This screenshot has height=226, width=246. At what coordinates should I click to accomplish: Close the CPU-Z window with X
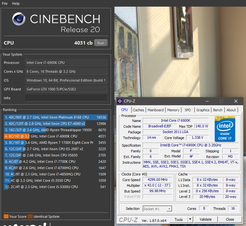pyautogui.click(x=236, y=101)
